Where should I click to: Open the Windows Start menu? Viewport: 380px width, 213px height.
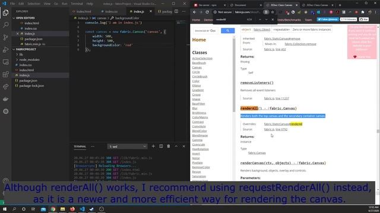click(5, 209)
